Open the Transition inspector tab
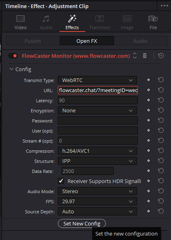This screenshot has height=240, width=171. click(x=100, y=22)
